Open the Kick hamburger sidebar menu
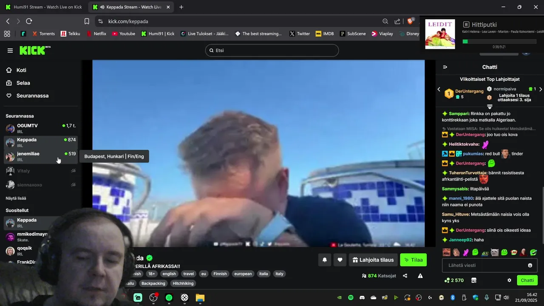Screen dimensions: 544x306 pyautogui.click(x=10, y=51)
